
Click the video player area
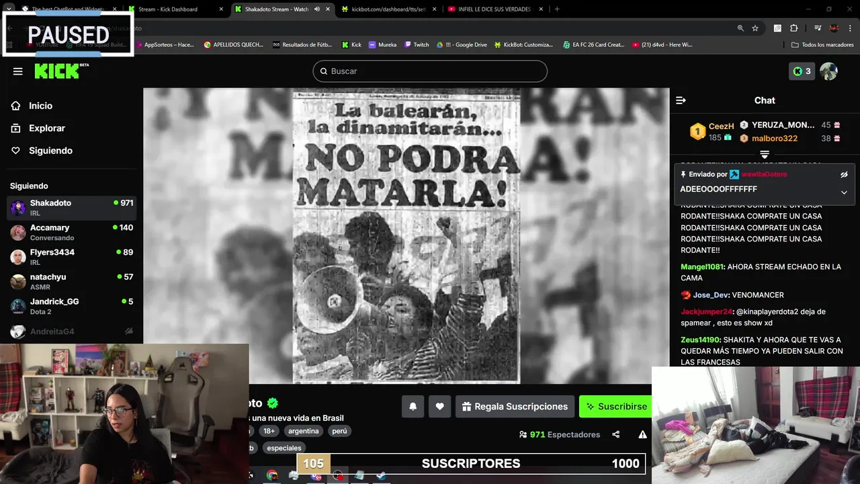click(406, 235)
